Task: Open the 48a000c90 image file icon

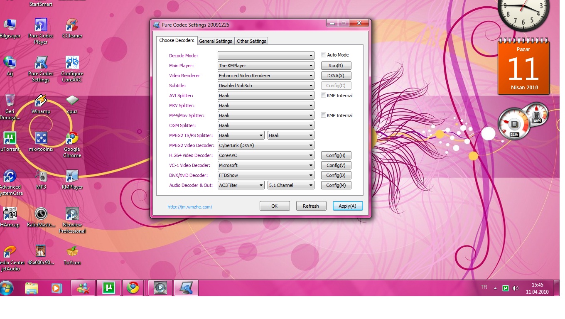Action: tap(41, 255)
